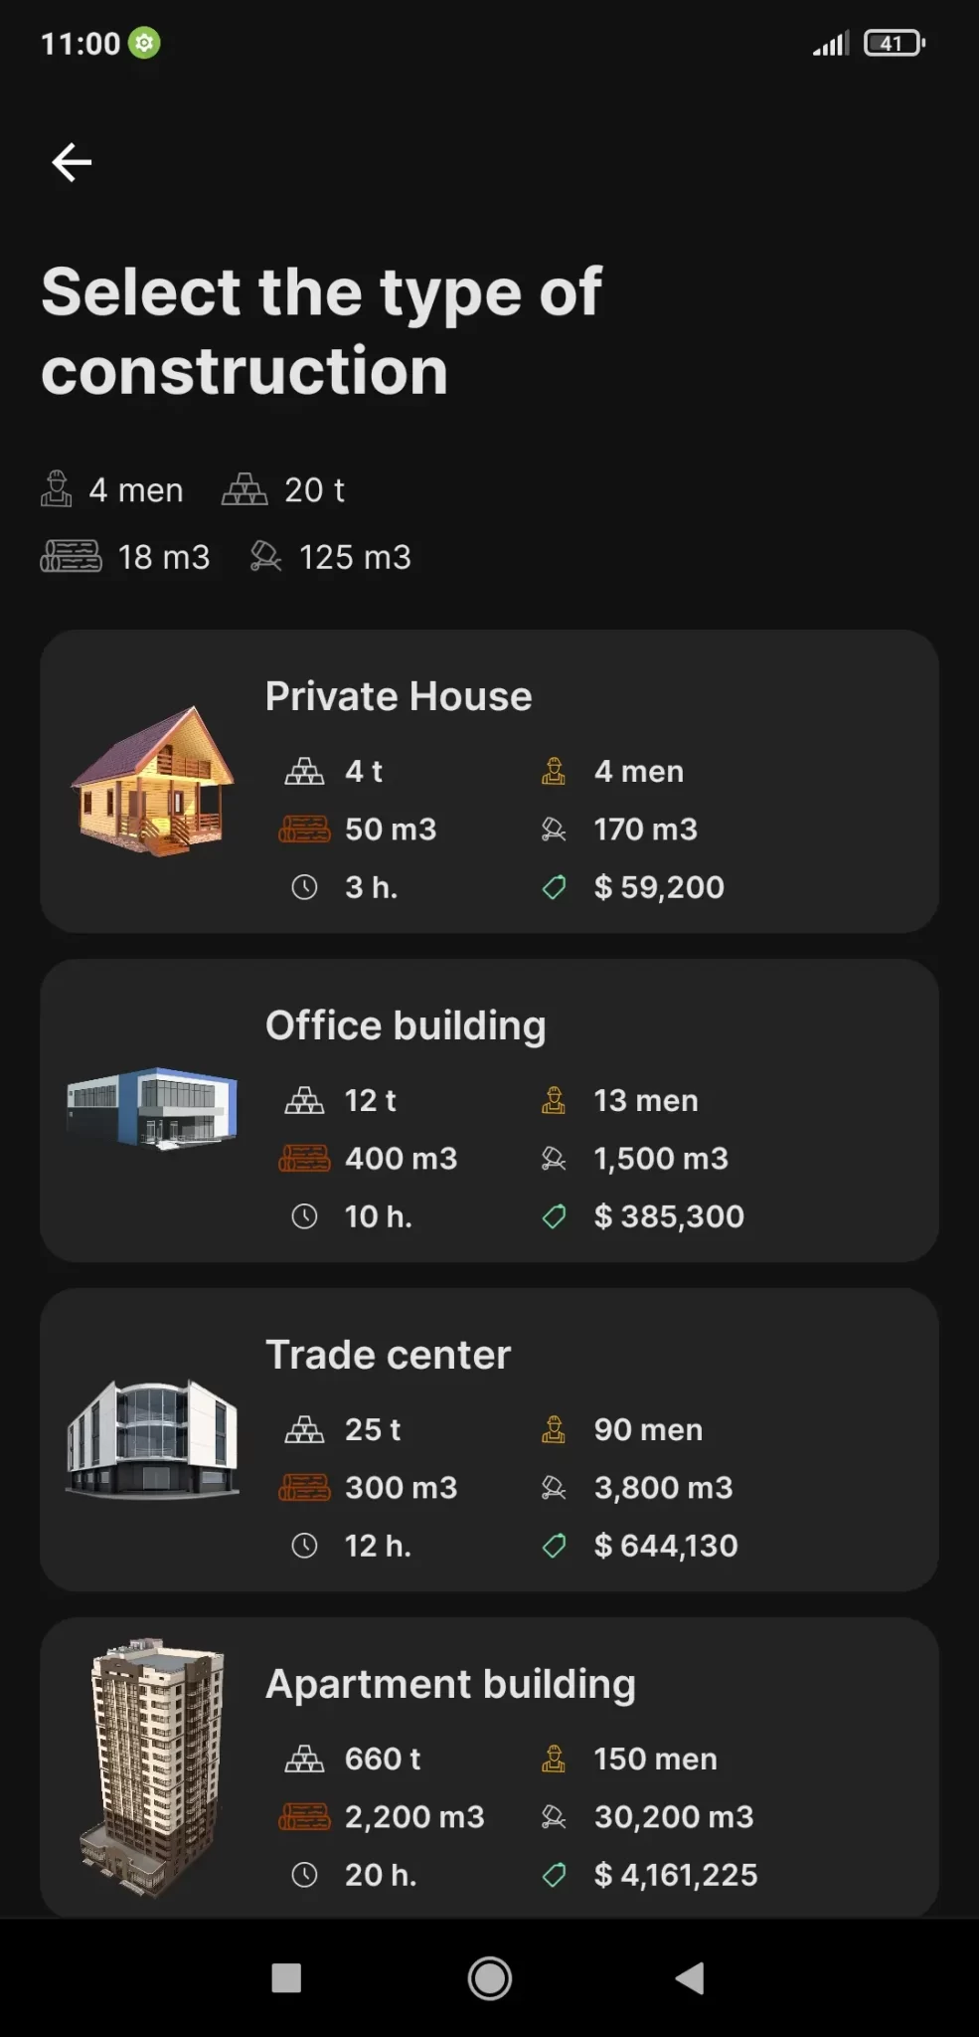Tap the Trade center building image
This screenshot has width=979, height=2037.
click(x=152, y=1437)
